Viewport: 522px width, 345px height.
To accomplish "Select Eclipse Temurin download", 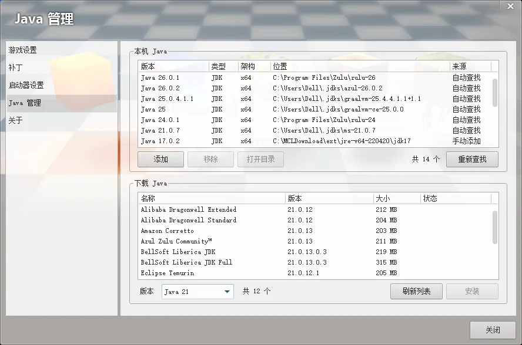I will tap(315, 273).
